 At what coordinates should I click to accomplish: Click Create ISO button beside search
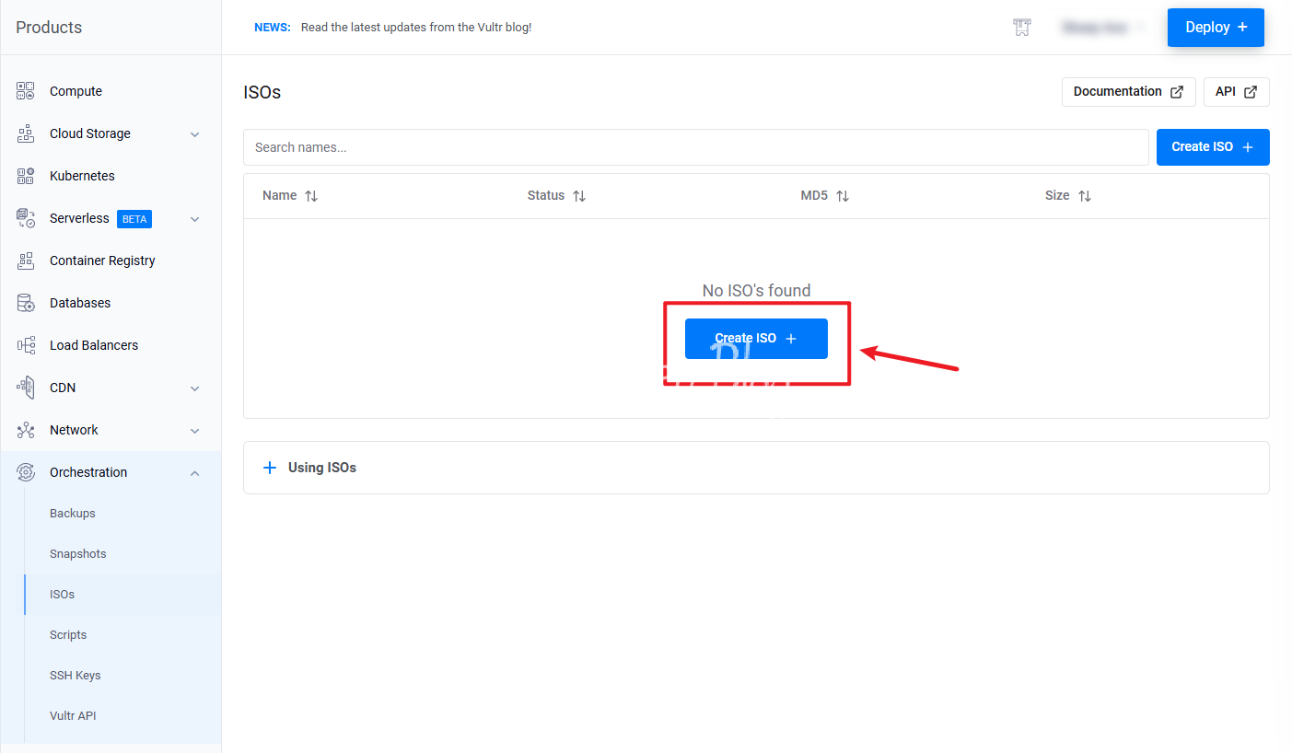[x=1213, y=147]
